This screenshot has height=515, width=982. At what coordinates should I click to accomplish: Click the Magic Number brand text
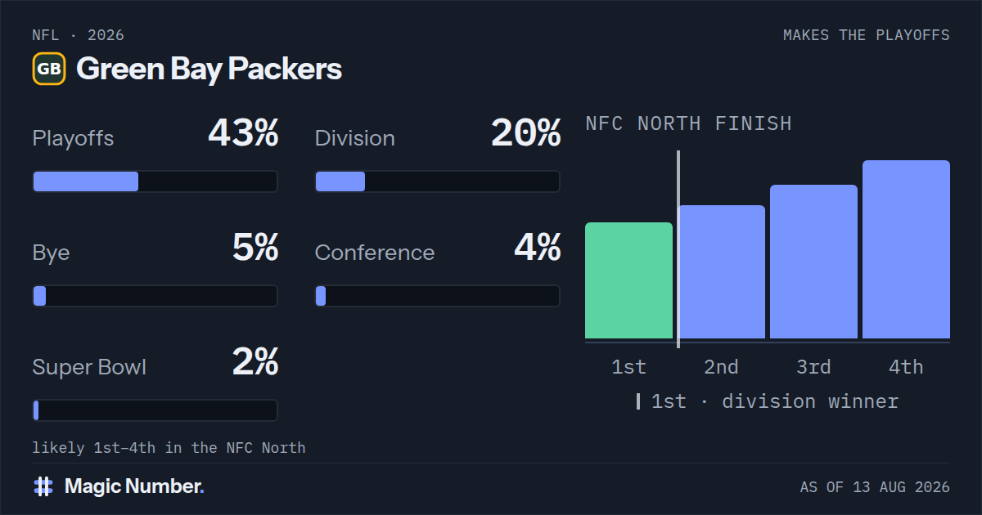134,487
